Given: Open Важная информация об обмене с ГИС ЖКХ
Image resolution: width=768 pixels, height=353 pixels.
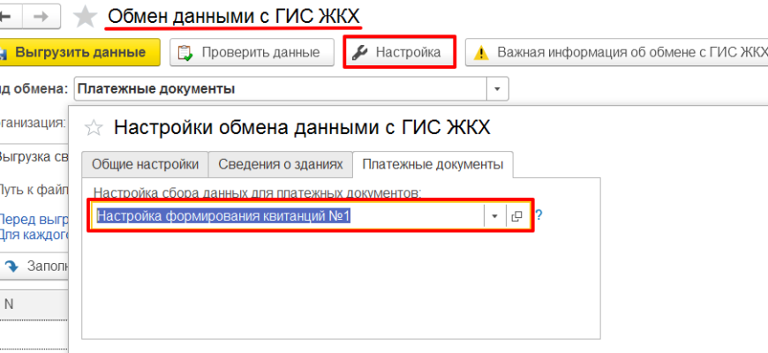Looking at the screenshot, I should coord(617,52).
